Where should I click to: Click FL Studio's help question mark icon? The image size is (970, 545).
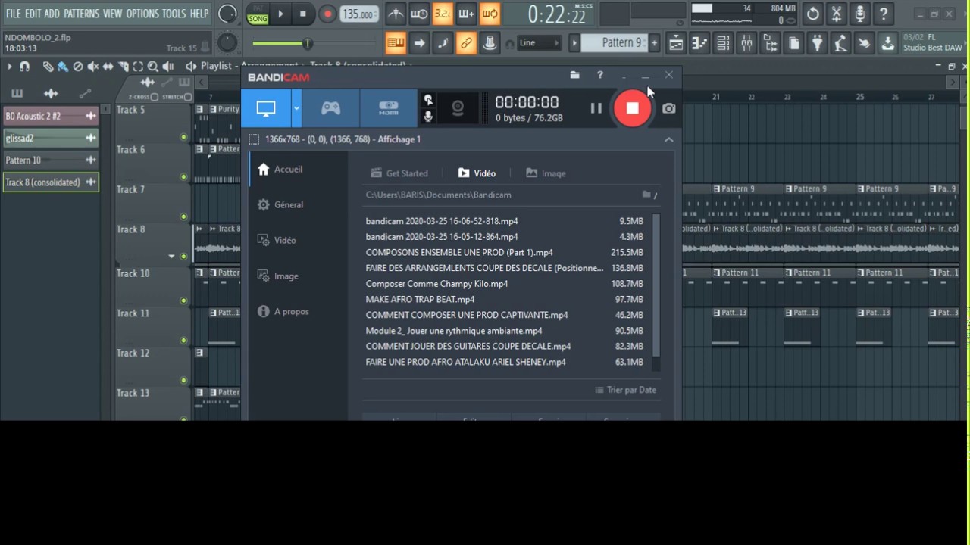pos(884,14)
